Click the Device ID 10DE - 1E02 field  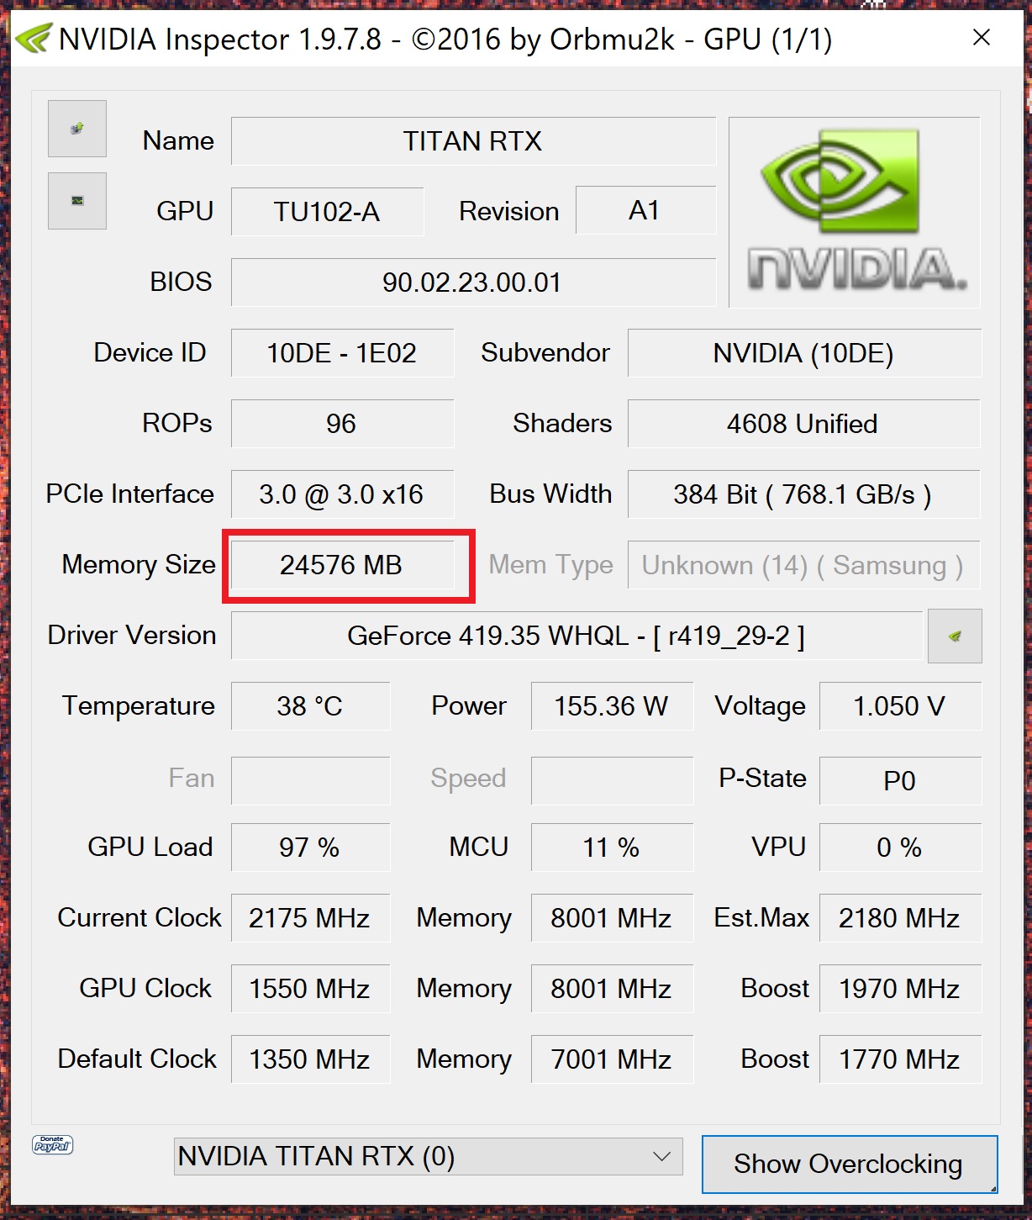pyautogui.click(x=342, y=352)
